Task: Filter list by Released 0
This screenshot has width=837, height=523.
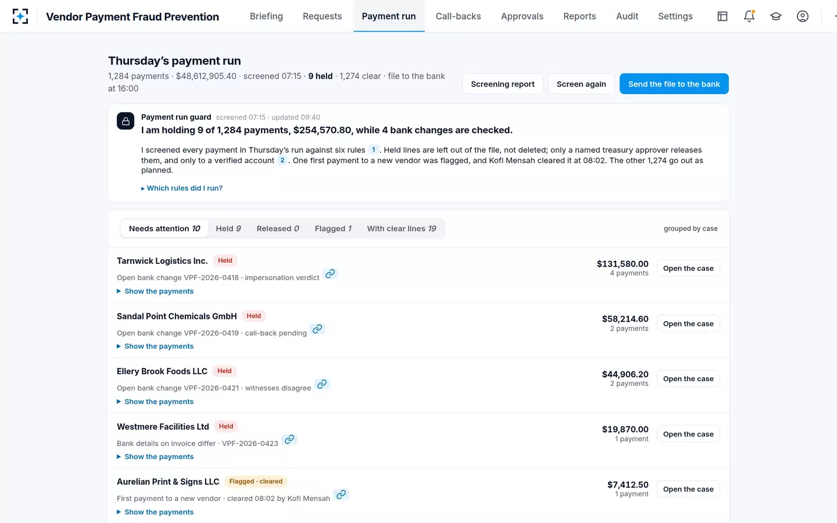Action: pyautogui.click(x=278, y=228)
